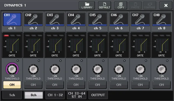Open the LIBRARY folder icon button

pyautogui.click(x=87, y=5)
